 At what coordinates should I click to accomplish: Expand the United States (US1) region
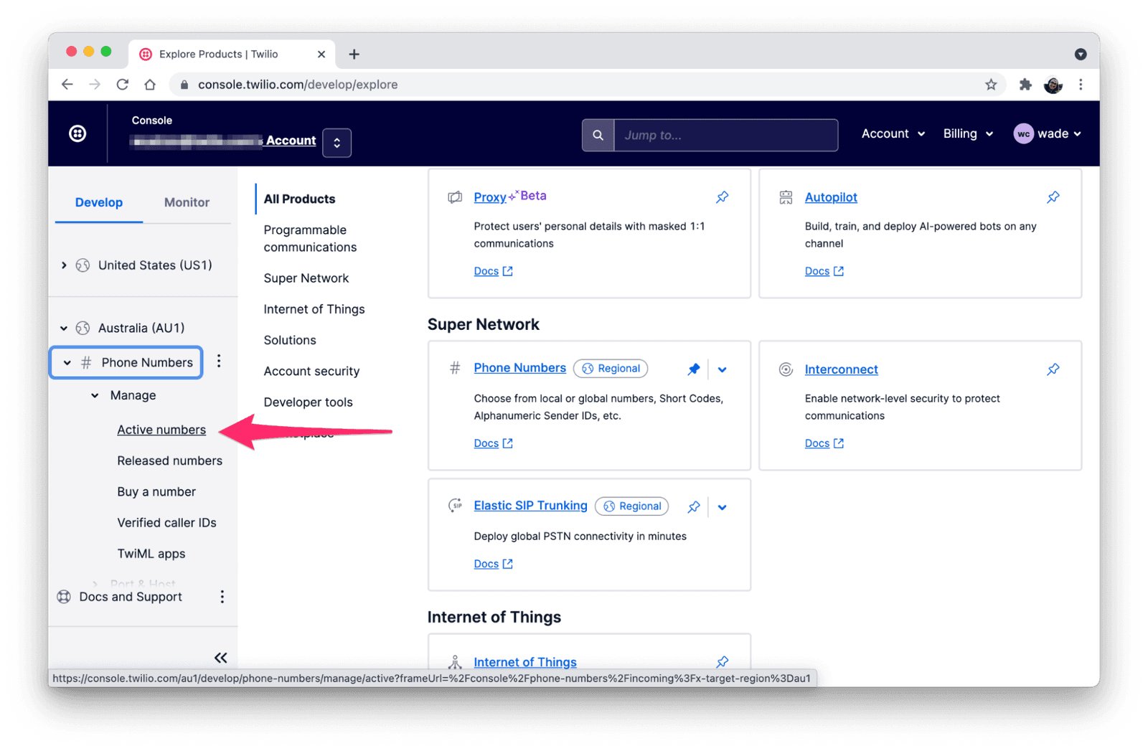point(64,265)
